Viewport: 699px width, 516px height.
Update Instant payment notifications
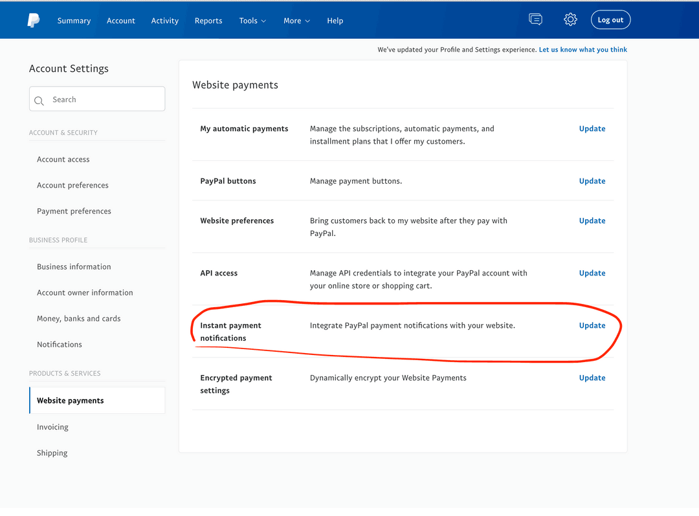(592, 325)
